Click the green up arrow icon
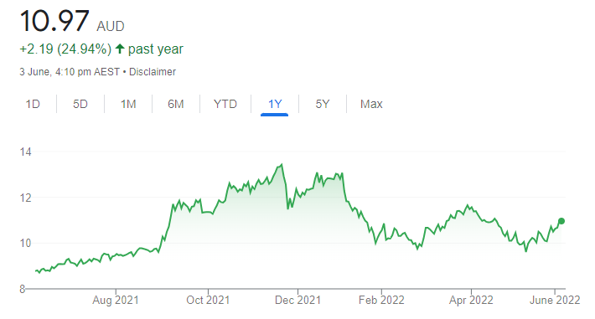The width and height of the screenshot is (595, 319). (120, 49)
